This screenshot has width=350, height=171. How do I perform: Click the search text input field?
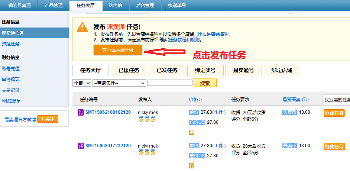point(169,83)
